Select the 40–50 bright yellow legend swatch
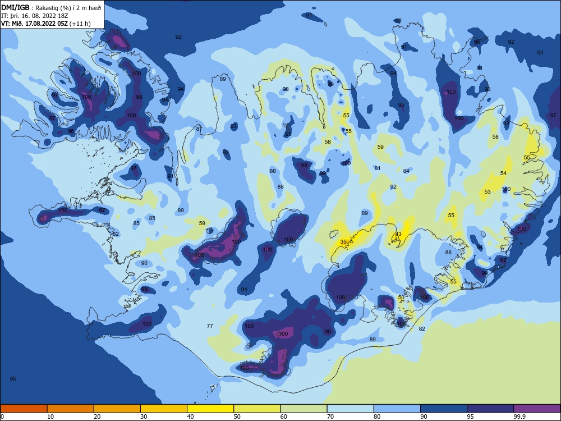 [210, 409]
